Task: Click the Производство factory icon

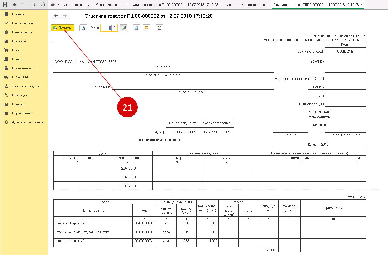Action: click(6, 68)
